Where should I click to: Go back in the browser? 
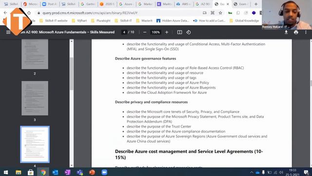click(x=5, y=13)
